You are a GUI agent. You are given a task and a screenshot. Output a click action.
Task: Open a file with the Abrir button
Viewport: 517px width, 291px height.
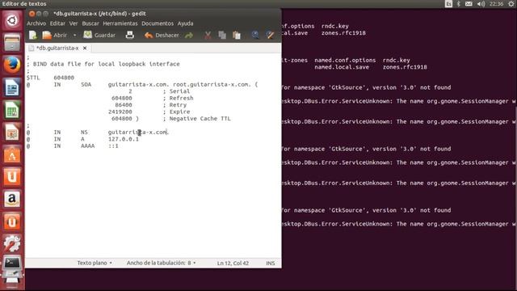tap(55, 35)
